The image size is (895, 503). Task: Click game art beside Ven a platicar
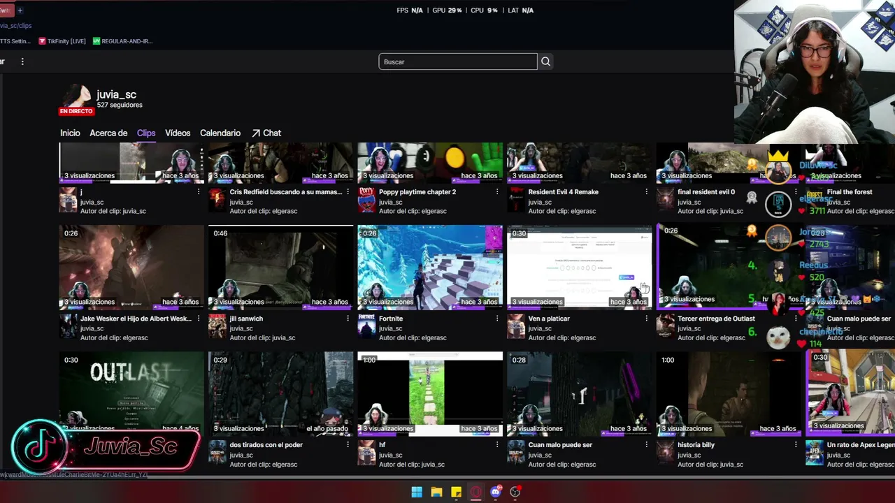(516, 325)
